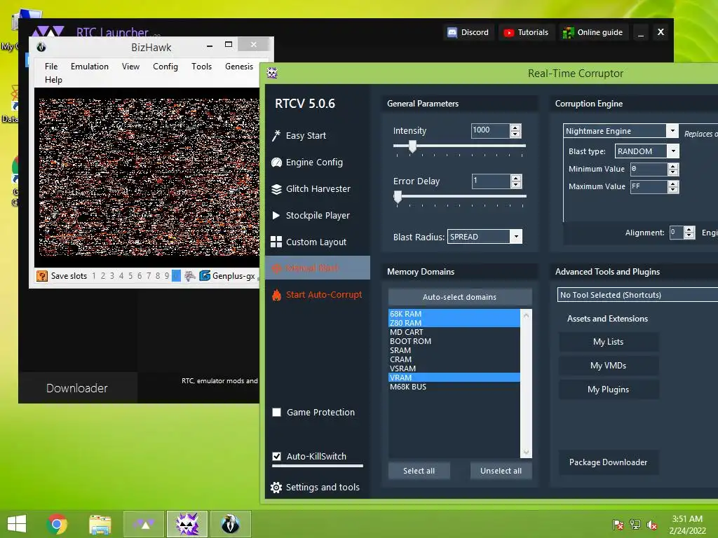This screenshot has width=718, height=538.
Task: Open the Blast type RANDOM dropdown
Action: tap(673, 151)
